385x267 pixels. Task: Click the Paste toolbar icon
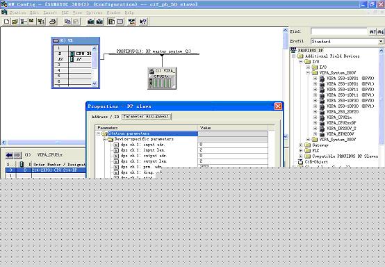76,22
